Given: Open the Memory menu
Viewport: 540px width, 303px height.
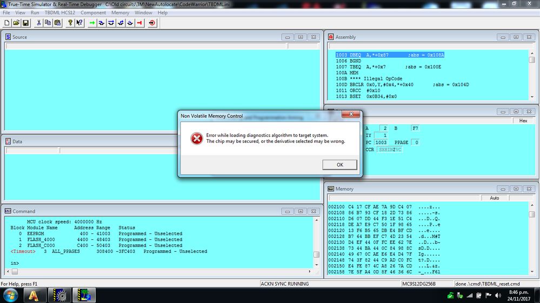Looking at the screenshot, I should [120, 13].
